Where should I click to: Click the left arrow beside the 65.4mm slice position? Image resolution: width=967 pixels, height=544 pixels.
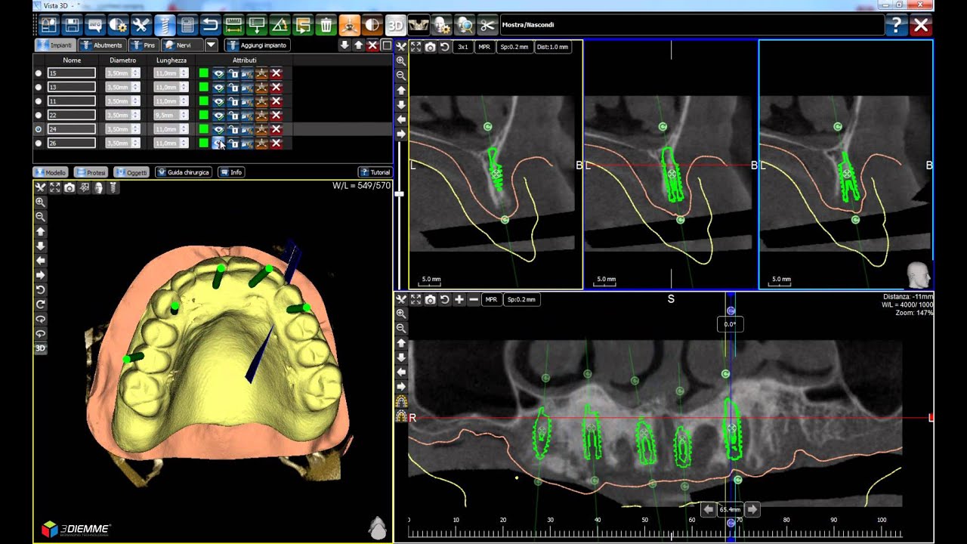point(709,509)
